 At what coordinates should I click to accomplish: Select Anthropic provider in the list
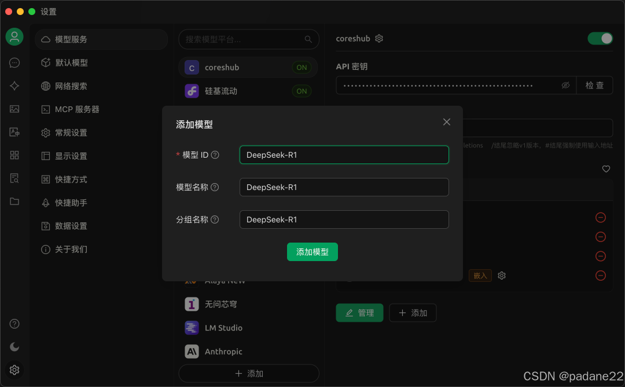click(248, 352)
